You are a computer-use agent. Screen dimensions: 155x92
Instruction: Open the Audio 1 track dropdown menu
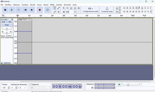click(x=12, y=19)
